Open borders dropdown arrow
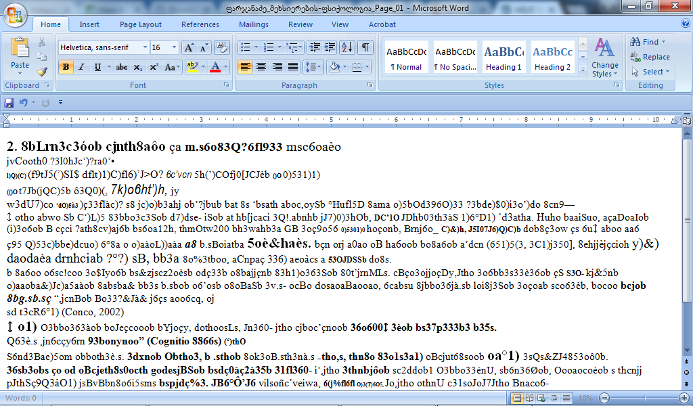Image resolution: width=693 pixels, height=406 pixels. coord(367,67)
